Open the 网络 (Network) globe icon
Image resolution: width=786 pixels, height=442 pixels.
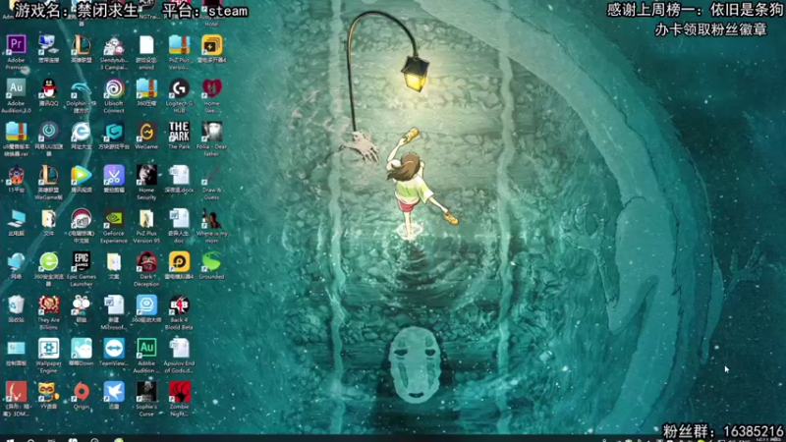click(16, 261)
